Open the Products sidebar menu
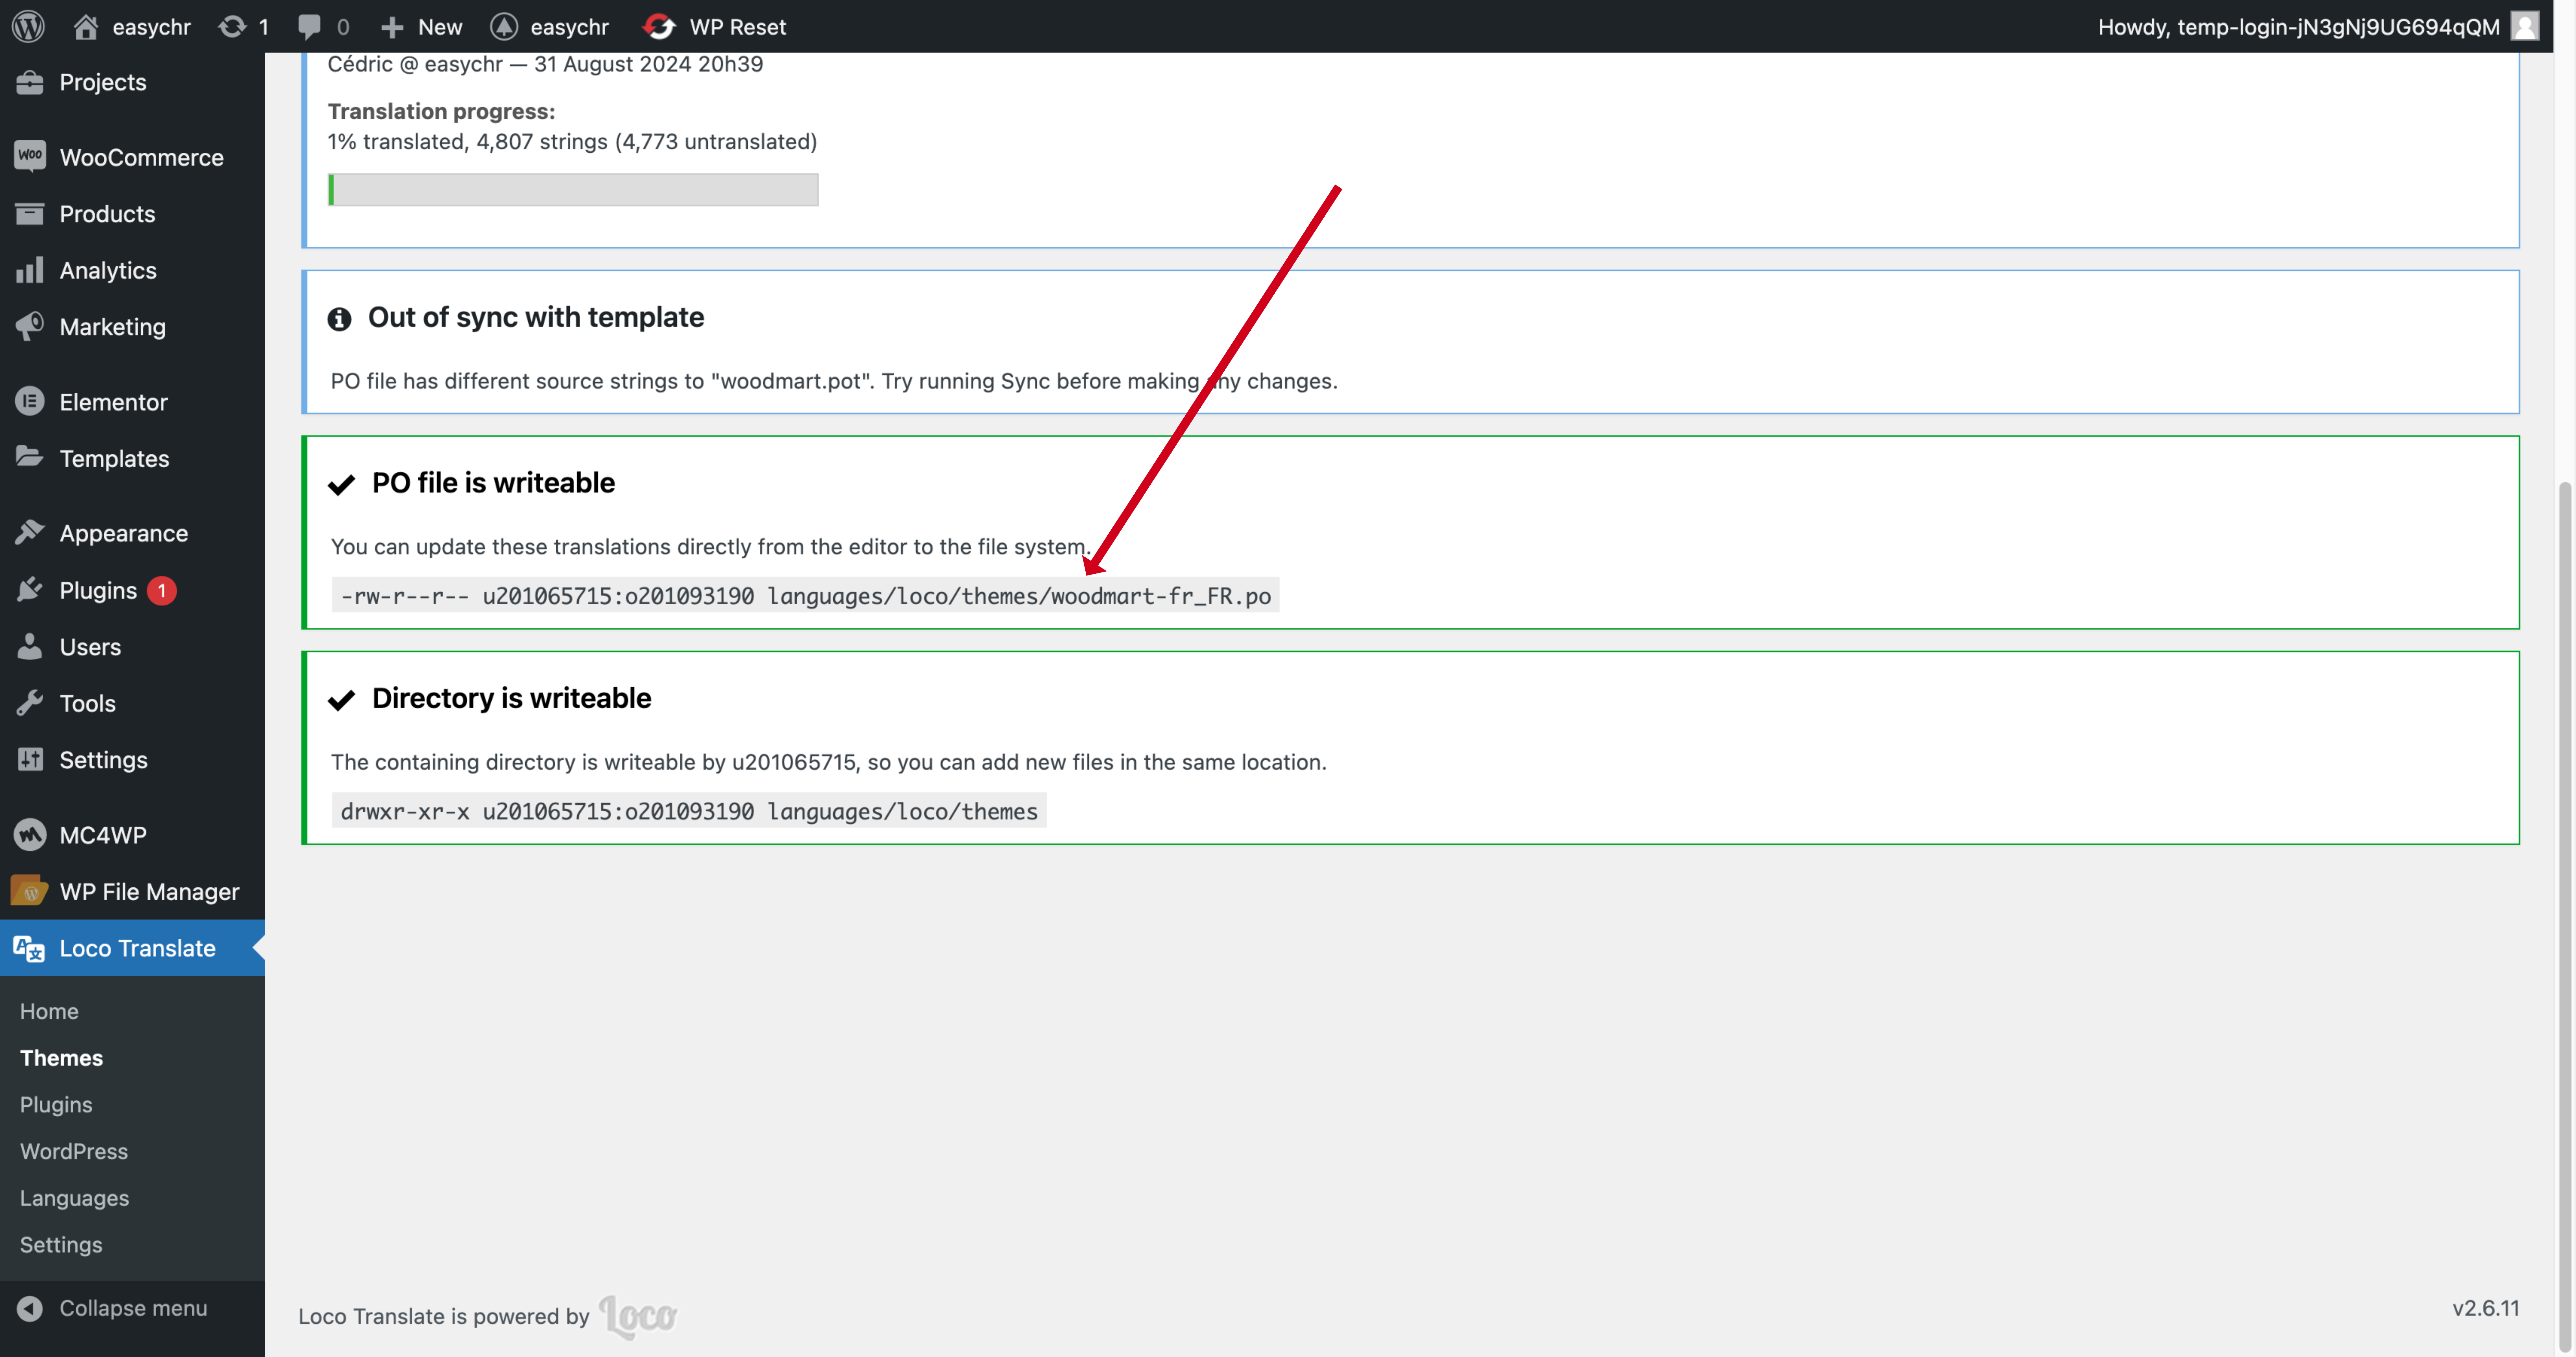Screen dimensions: 2576x1357 click(132, 214)
